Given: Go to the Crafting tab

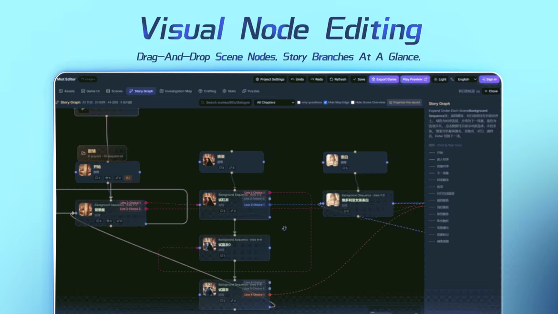Looking at the screenshot, I should [207, 91].
